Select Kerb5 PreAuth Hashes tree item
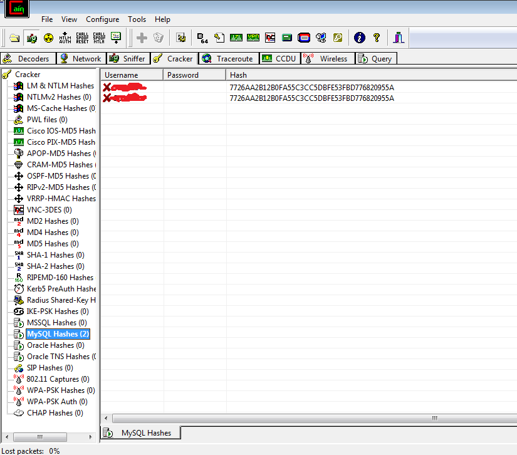This screenshot has width=517, height=455. pyautogui.click(x=61, y=289)
